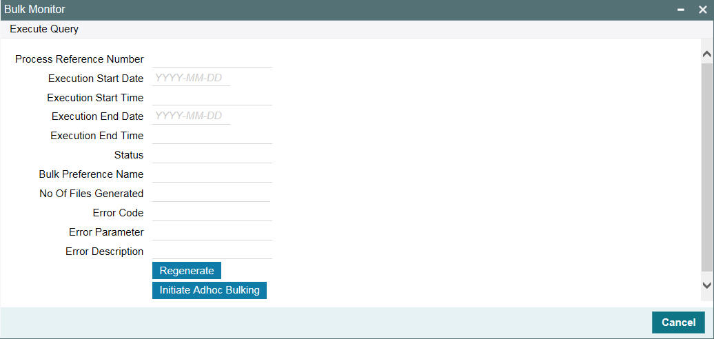Image resolution: width=714 pixels, height=339 pixels.
Task: Focus the Execution End Time input
Action: click(x=212, y=136)
